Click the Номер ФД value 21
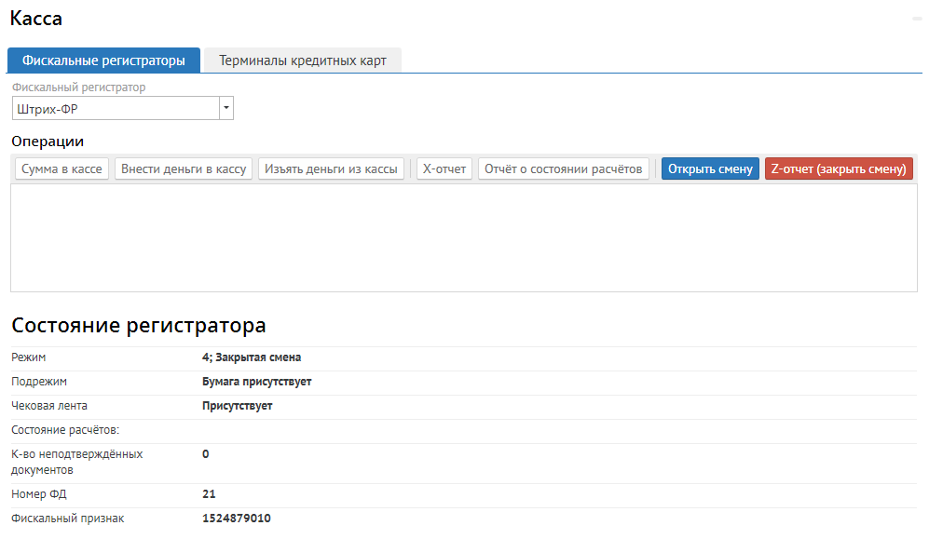The width and height of the screenshot is (929, 539). point(209,494)
